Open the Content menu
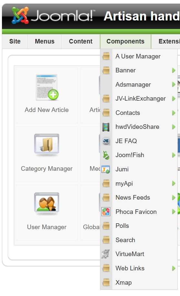 tap(81, 41)
